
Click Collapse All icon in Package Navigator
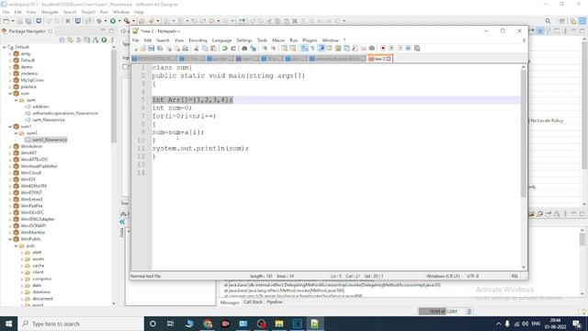coord(62,40)
